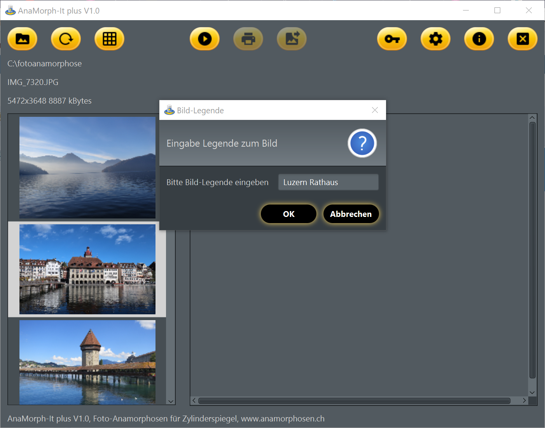545x428 pixels.
Task: Start anamorphosis with the play button
Action: [204, 39]
